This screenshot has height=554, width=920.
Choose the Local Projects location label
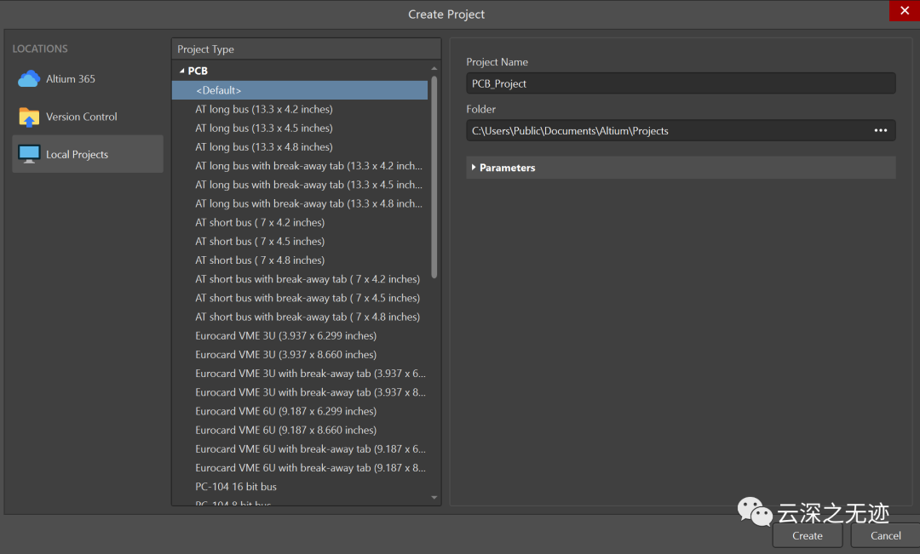click(x=77, y=154)
